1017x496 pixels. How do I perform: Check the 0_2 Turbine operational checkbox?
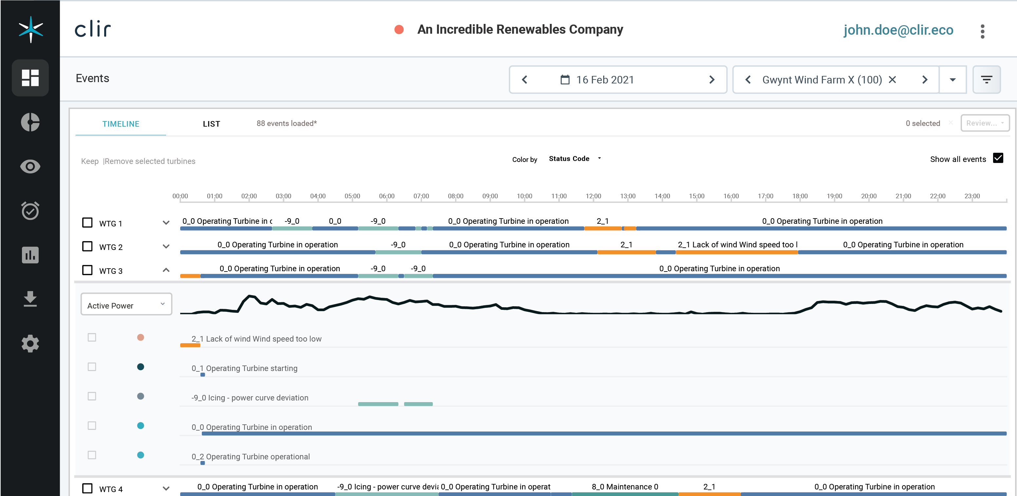(92, 455)
